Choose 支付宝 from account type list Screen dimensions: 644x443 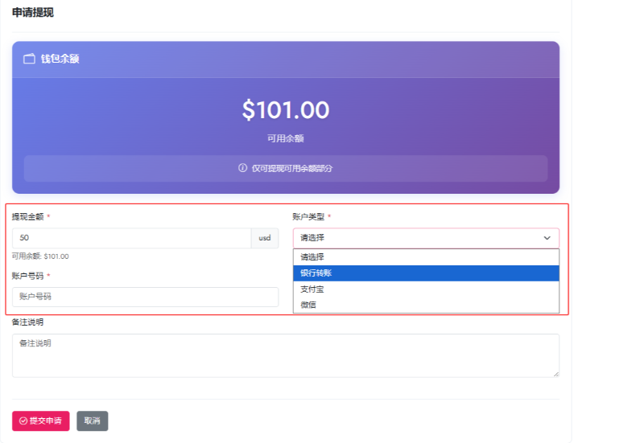pyautogui.click(x=426, y=289)
